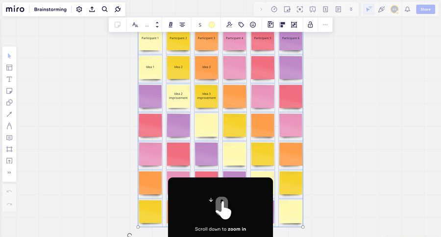Open the voting tool icon
Screen dimensions: 441x237
(287, 9)
